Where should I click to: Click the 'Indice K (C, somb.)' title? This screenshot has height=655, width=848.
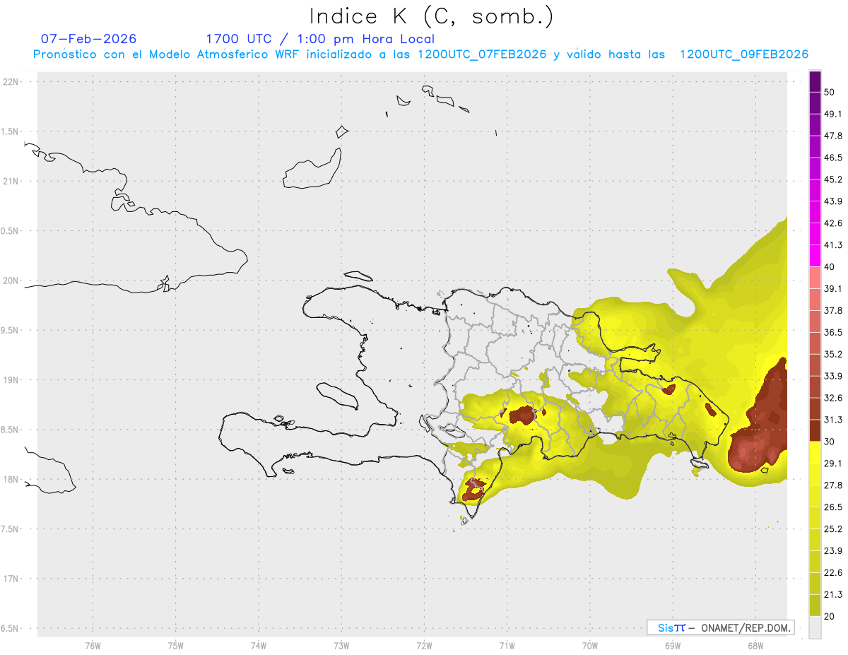(432, 17)
